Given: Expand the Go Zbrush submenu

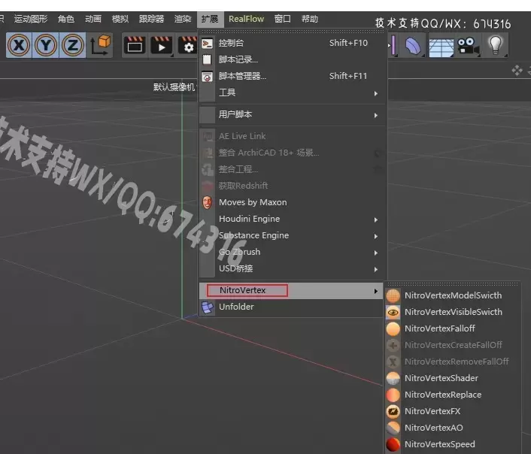Looking at the screenshot, I should pyautogui.click(x=293, y=253).
